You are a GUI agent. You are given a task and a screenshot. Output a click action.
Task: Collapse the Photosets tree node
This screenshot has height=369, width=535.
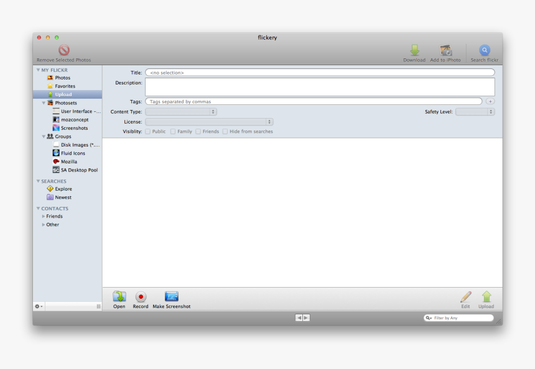click(44, 103)
